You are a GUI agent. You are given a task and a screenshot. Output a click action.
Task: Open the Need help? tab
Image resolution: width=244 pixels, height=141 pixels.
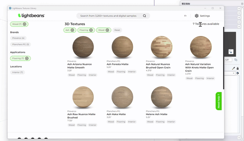(219, 101)
